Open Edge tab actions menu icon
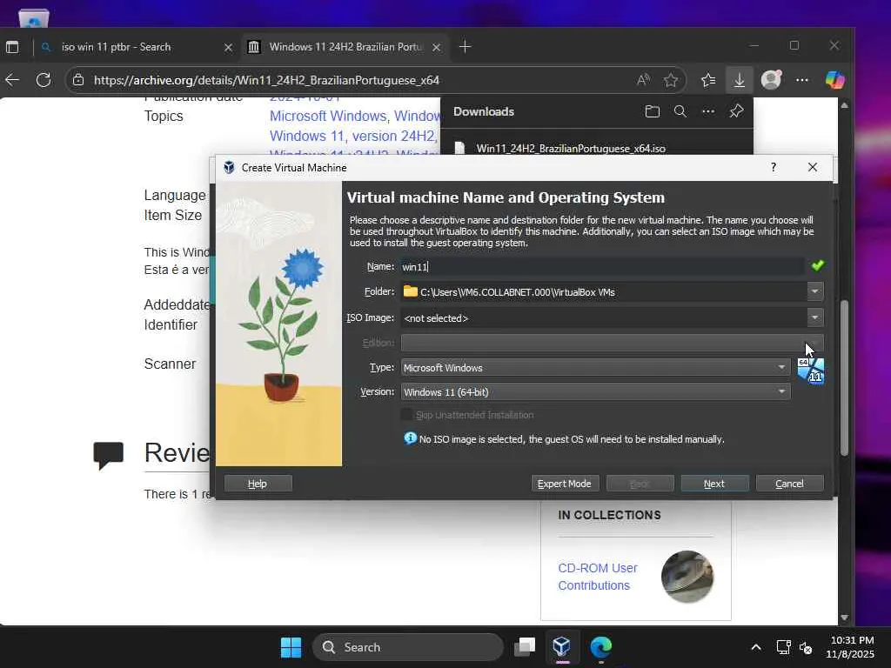This screenshot has width=891, height=668. (12, 47)
